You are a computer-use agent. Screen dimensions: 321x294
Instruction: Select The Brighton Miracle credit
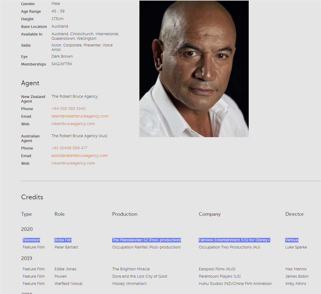(131, 269)
